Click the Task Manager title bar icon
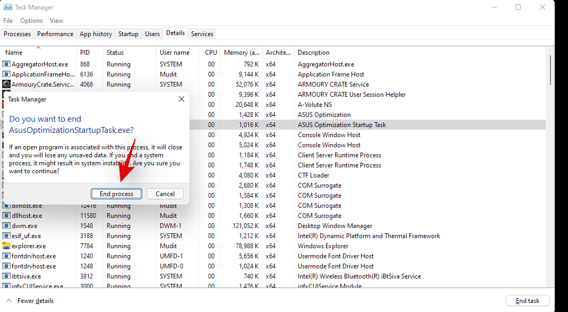568x312 pixels. 8,7
